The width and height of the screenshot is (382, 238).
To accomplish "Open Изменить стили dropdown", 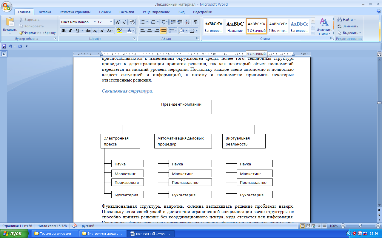I will [x=324, y=26].
